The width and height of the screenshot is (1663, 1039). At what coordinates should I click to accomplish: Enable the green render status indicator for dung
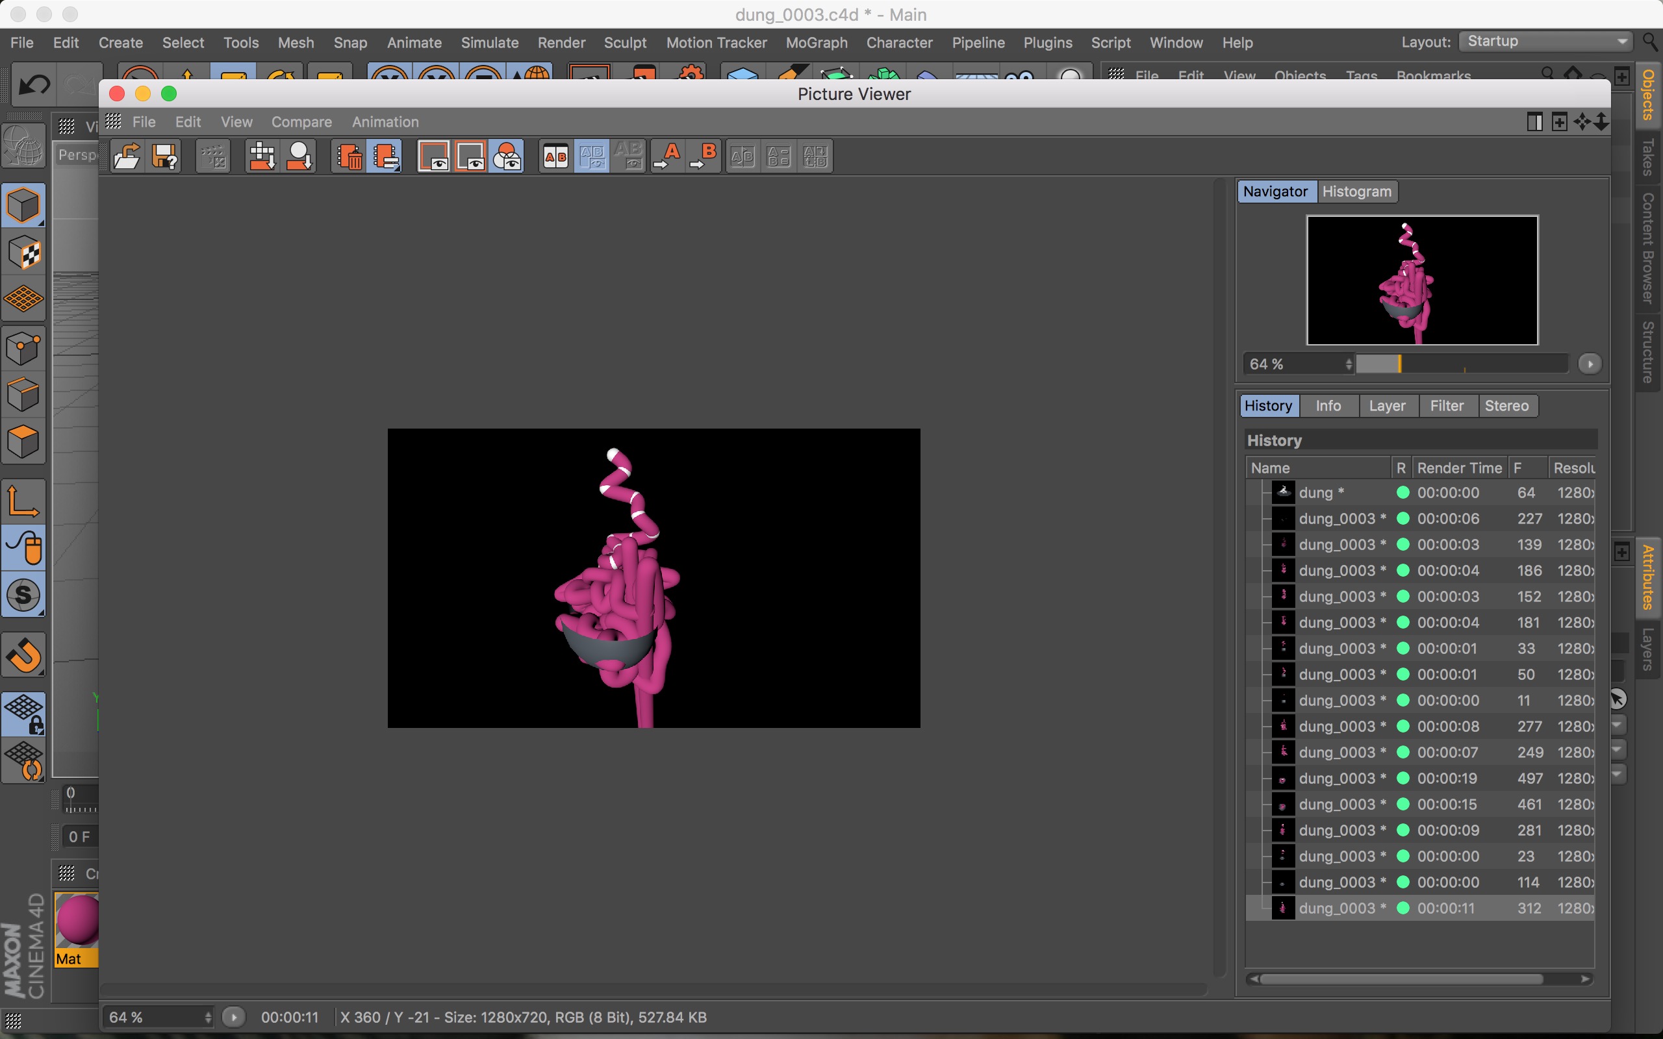coord(1402,492)
